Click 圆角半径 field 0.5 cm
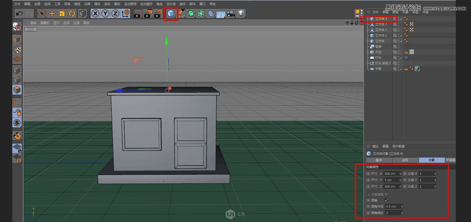The height and width of the screenshot is (222, 471). click(394, 206)
